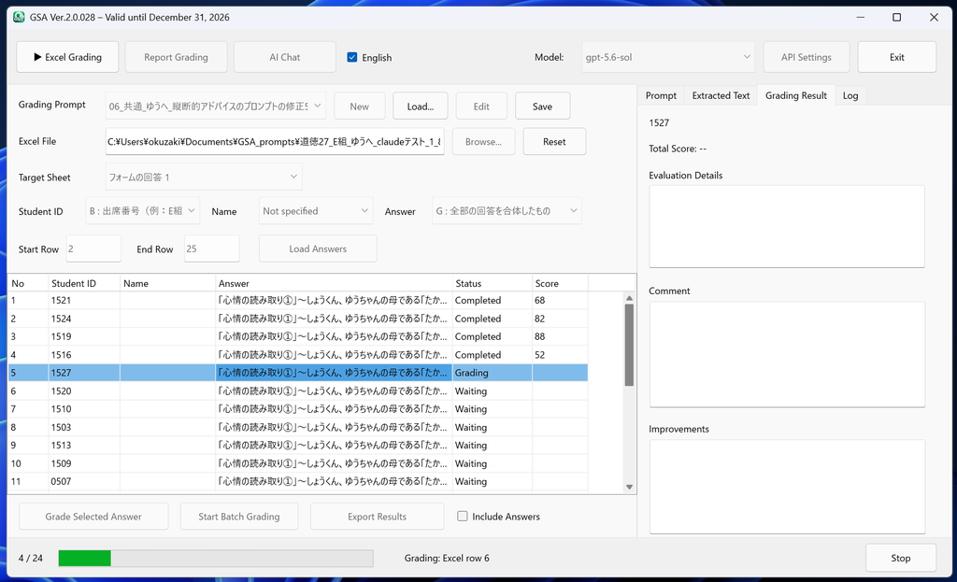Screen dimensions: 957x582
Task: Click the answer table scroll down arrow
Action: [629, 487]
